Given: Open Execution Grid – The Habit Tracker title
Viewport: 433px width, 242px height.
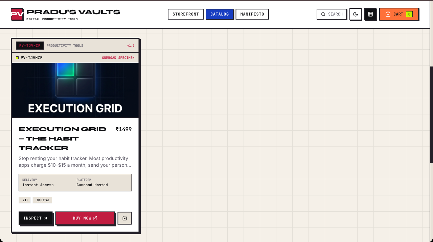Looking at the screenshot, I should pyautogui.click(x=63, y=138).
